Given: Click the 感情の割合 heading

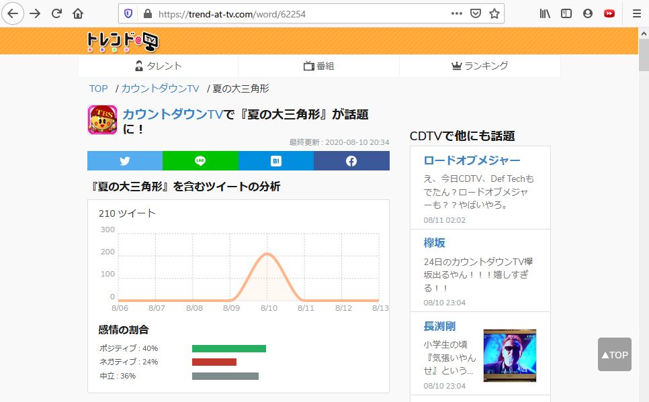Looking at the screenshot, I should (x=124, y=330).
